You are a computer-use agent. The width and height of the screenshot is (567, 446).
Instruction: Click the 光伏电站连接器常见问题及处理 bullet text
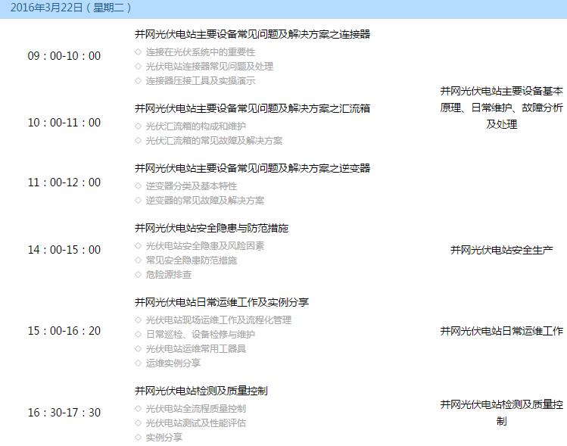coord(210,67)
